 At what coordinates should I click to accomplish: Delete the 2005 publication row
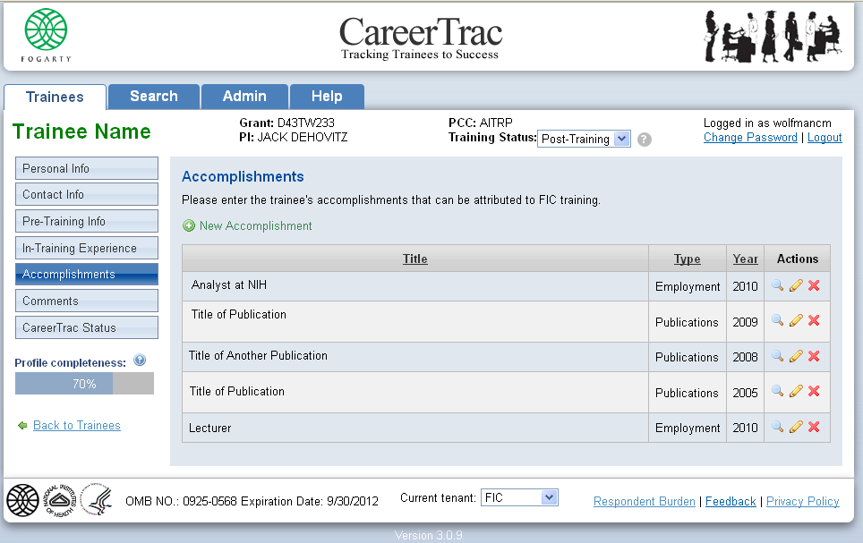814,391
